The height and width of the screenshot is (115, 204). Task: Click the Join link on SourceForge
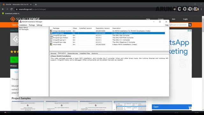click(x=173, y=19)
